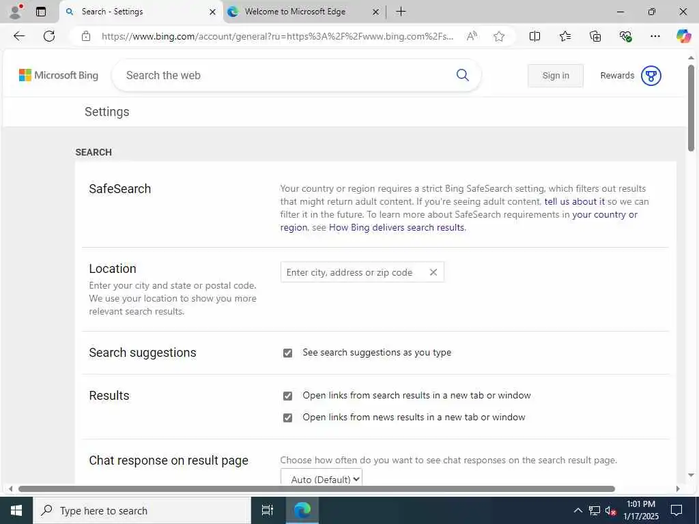
Task: Click the Enter city or zip code field
Action: tap(352, 272)
